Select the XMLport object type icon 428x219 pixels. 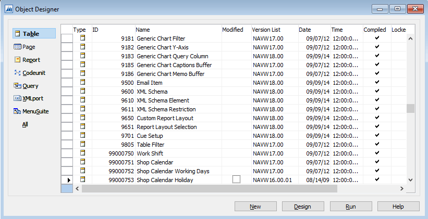point(18,98)
